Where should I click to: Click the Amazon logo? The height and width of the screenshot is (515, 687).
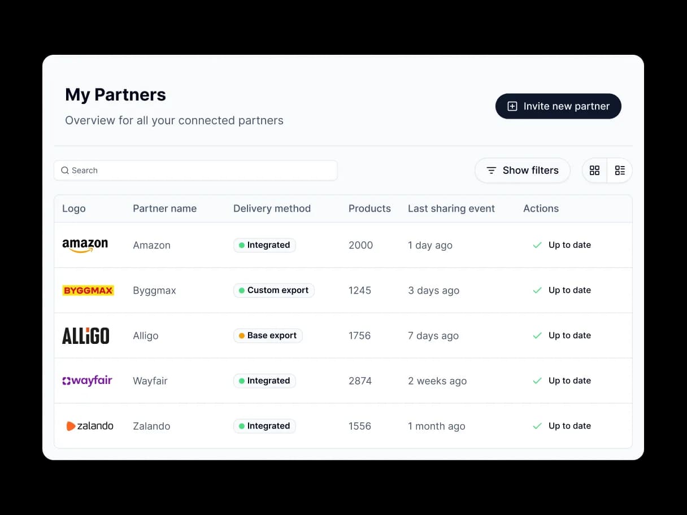[x=85, y=245]
